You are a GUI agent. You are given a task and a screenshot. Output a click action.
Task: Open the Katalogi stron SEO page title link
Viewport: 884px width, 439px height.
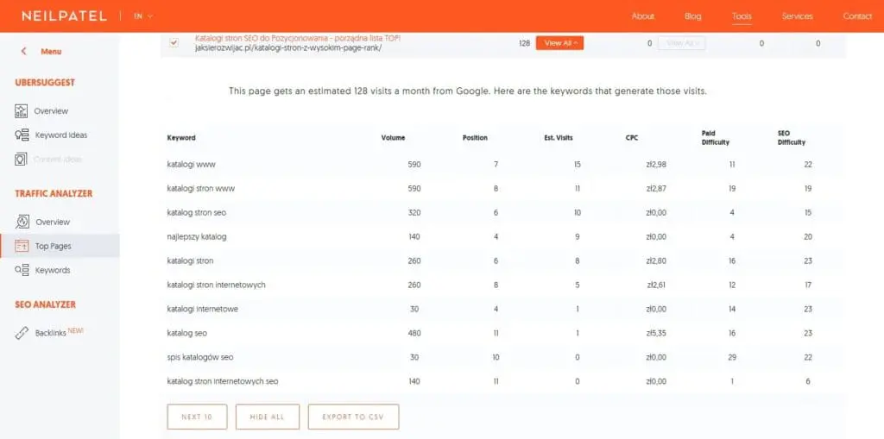pyautogui.click(x=298, y=38)
